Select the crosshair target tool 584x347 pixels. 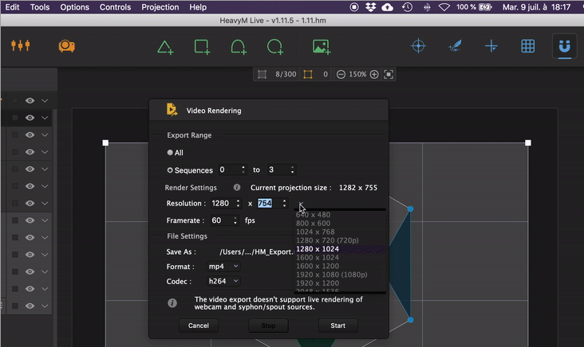pos(418,46)
